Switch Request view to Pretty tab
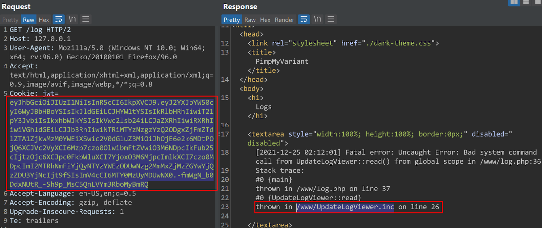Image resolution: width=542 pixels, height=228 pixels. click(x=10, y=20)
